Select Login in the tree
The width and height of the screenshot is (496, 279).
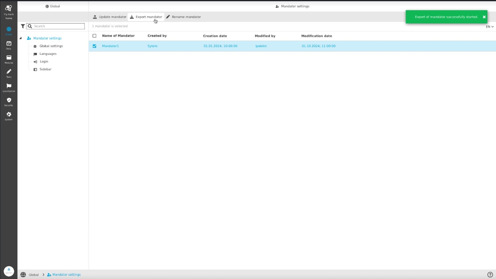click(x=44, y=61)
